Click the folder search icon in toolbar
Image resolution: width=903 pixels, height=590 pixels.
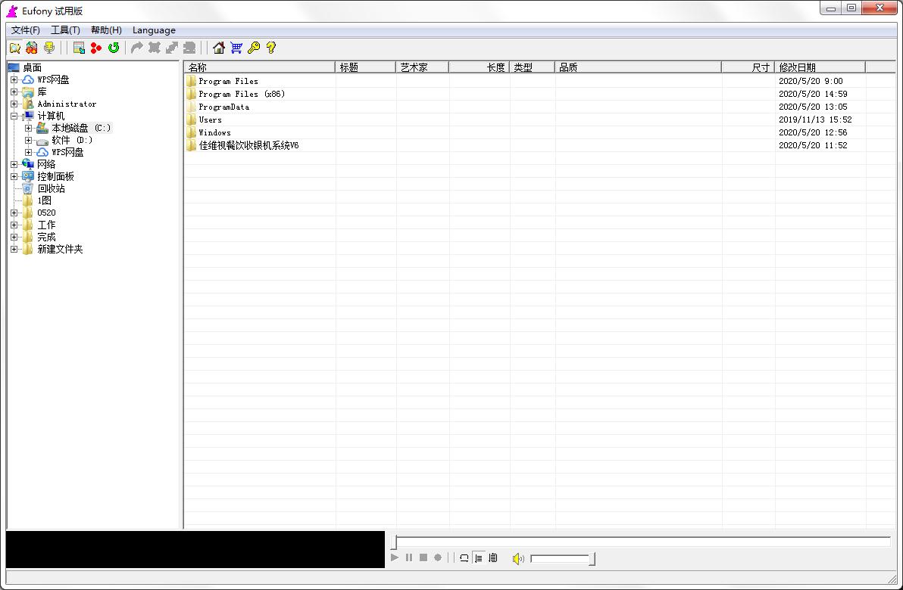pos(15,48)
